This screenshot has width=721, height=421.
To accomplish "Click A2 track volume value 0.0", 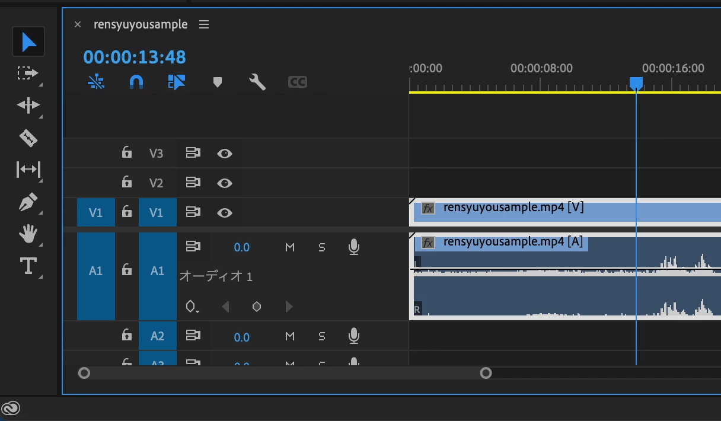I will [x=242, y=337].
